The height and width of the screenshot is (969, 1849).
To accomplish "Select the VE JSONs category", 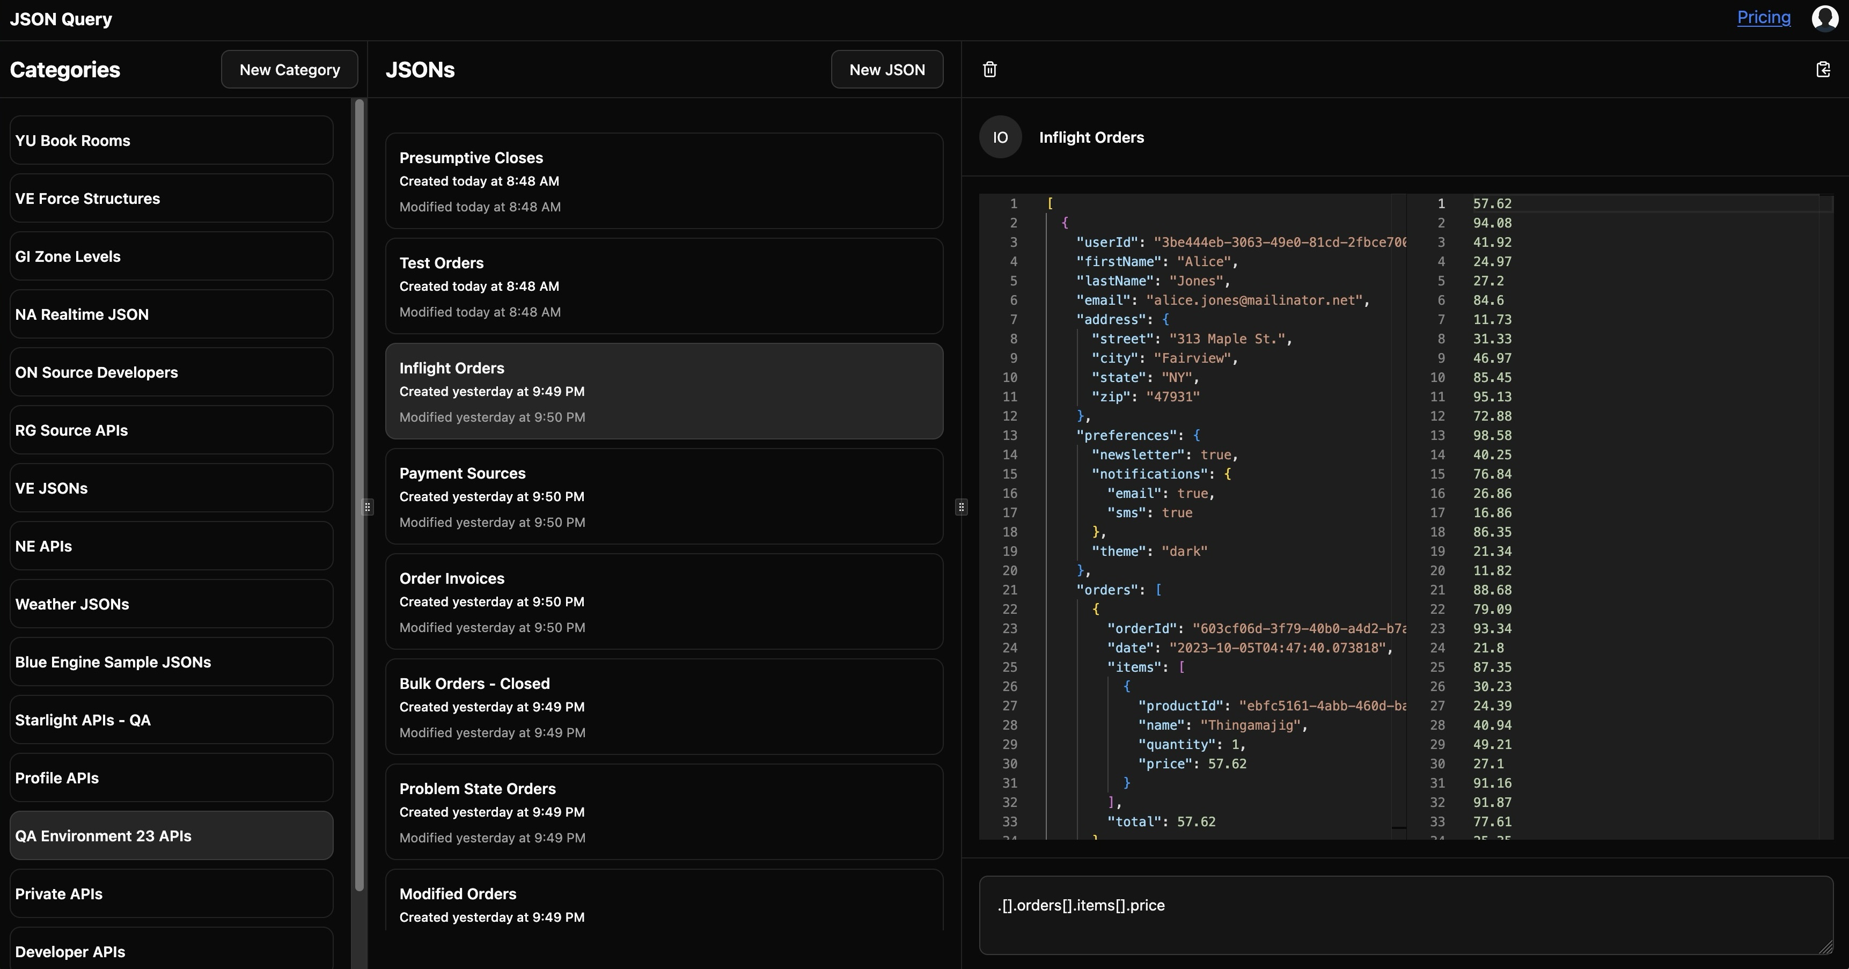I will [x=172, y=488].
